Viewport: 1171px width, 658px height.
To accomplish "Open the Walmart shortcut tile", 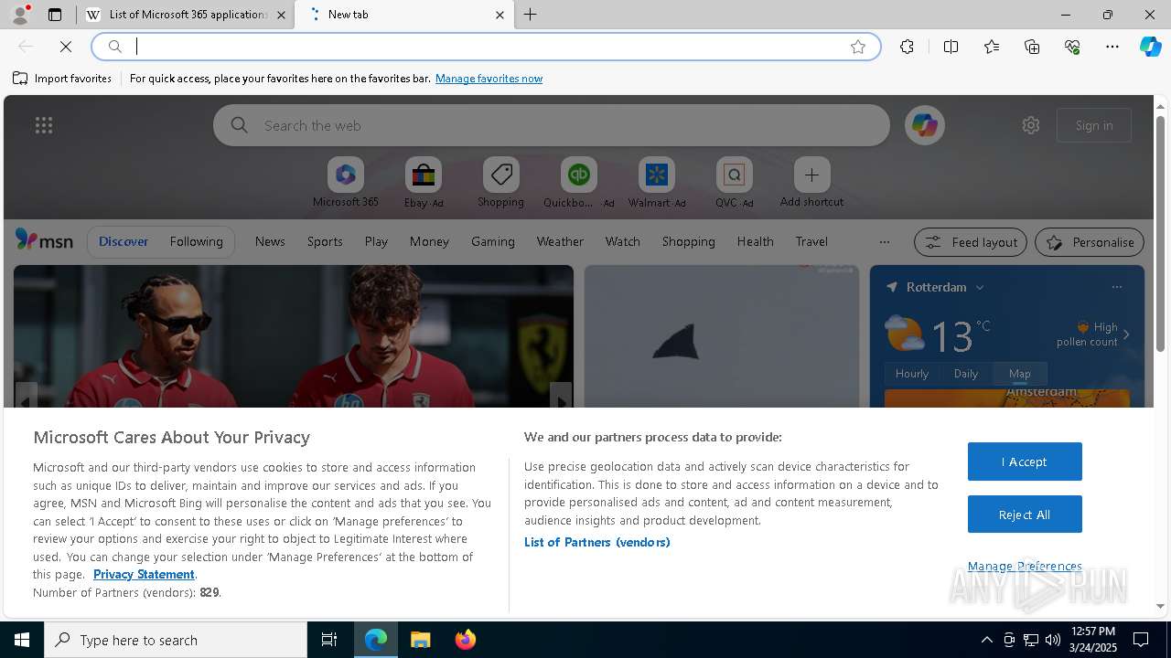I will pos(657,183).
